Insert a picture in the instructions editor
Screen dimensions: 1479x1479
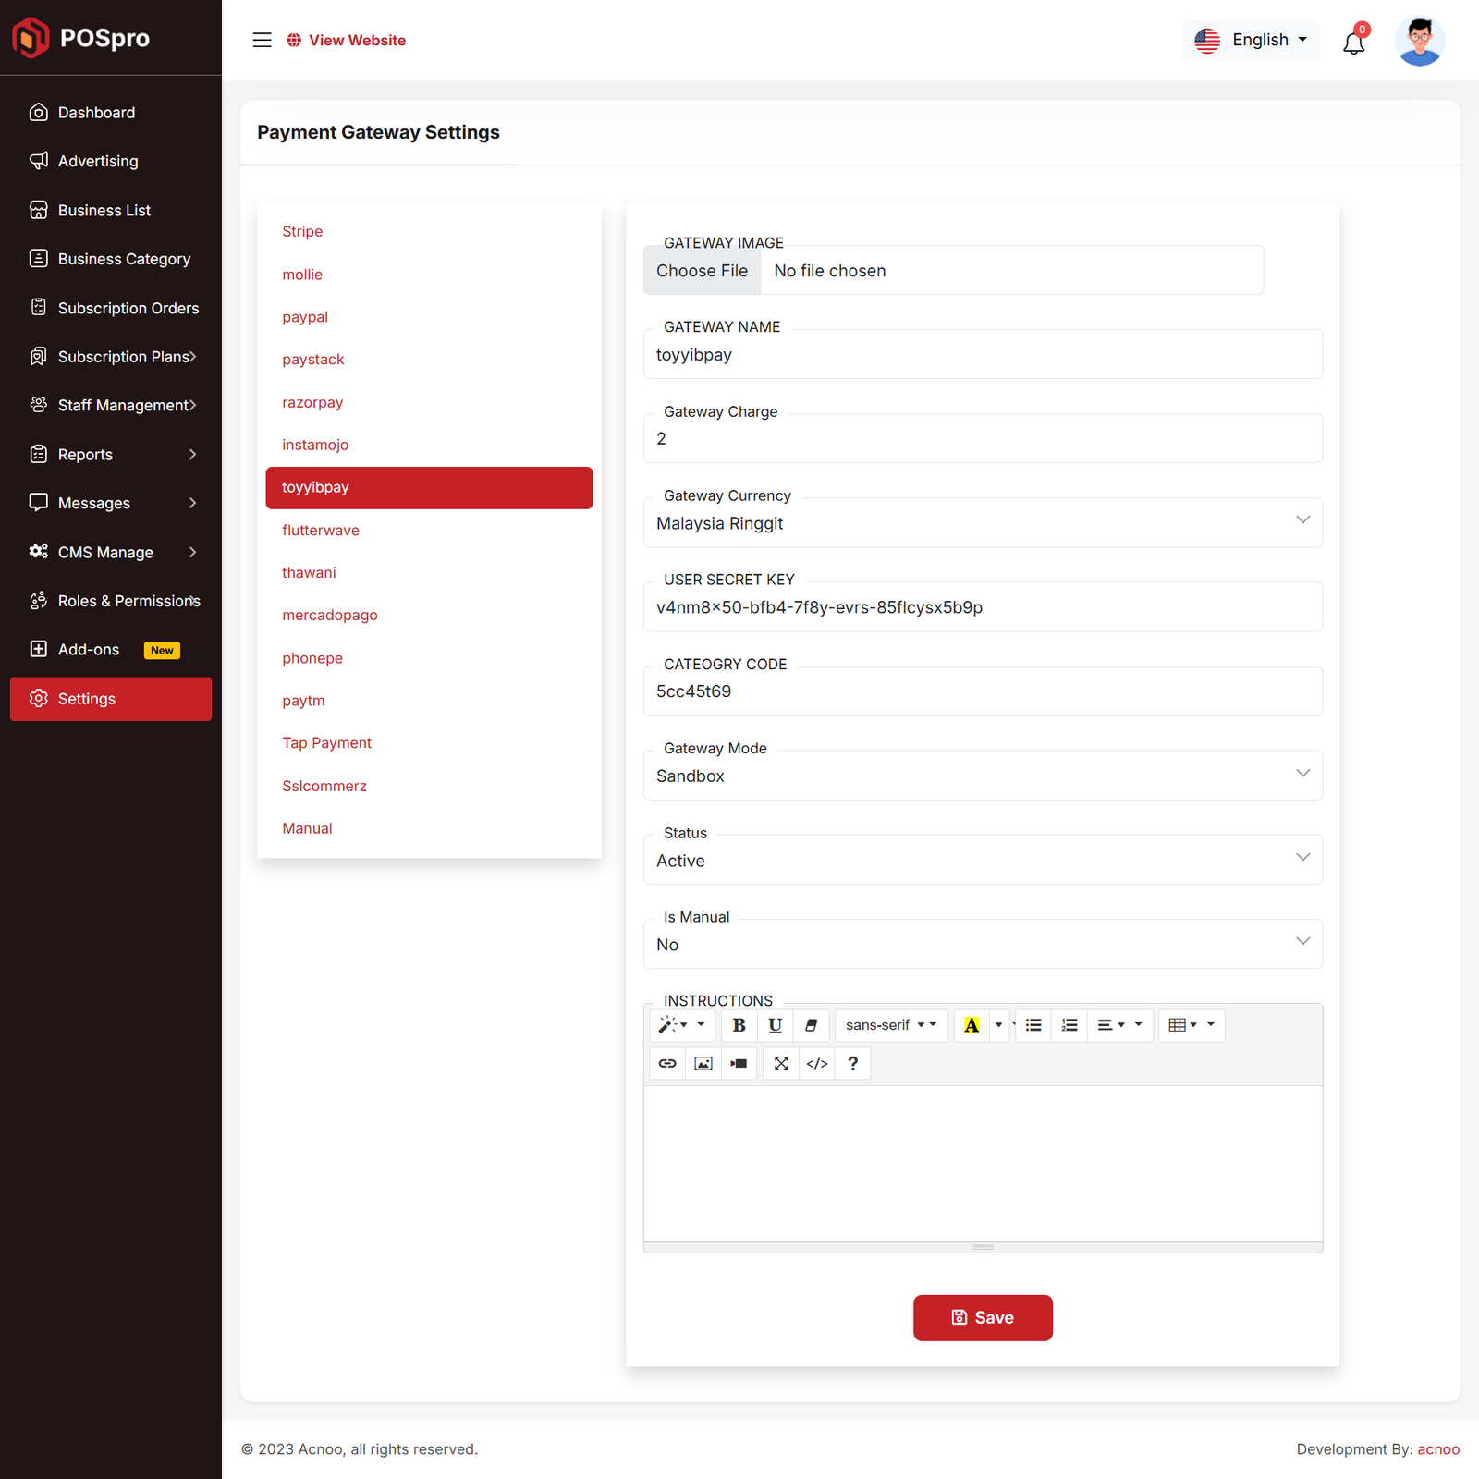click(x=703, y=1063)
